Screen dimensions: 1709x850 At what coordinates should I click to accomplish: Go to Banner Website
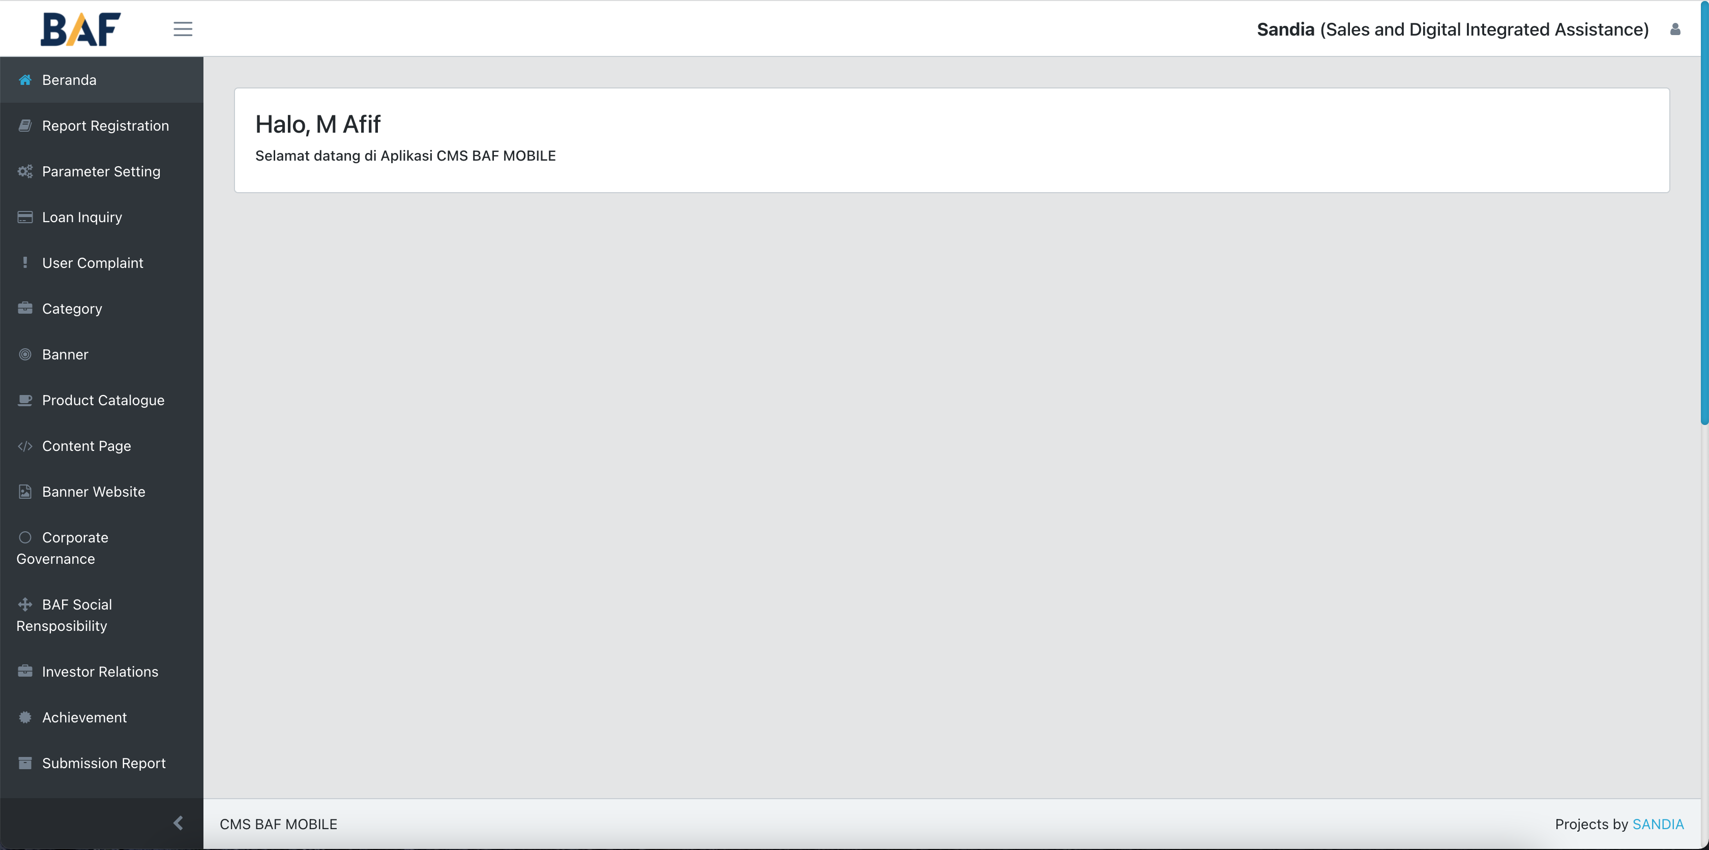102,491
